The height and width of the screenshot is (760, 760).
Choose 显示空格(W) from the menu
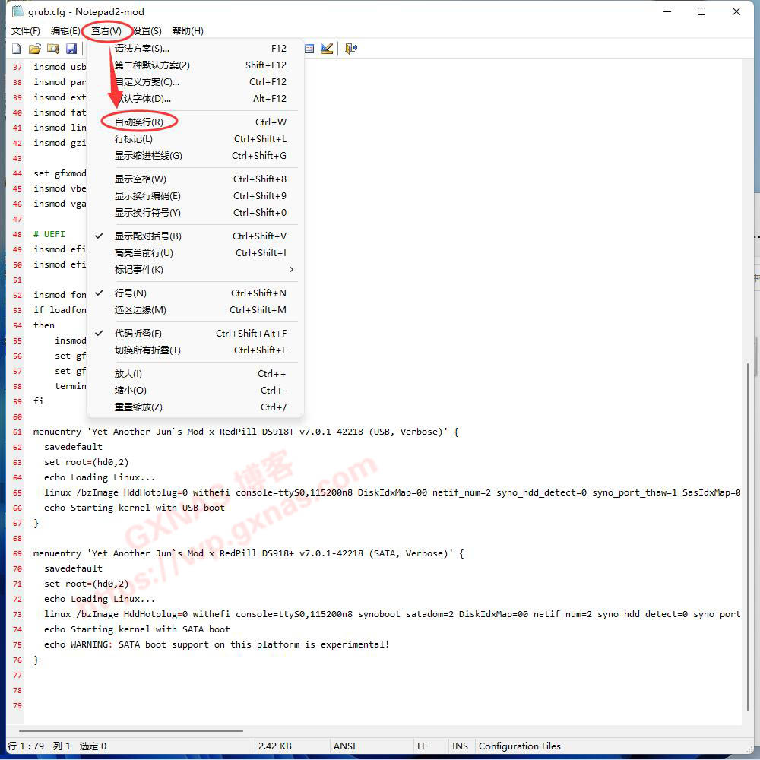tap(141, 179)
